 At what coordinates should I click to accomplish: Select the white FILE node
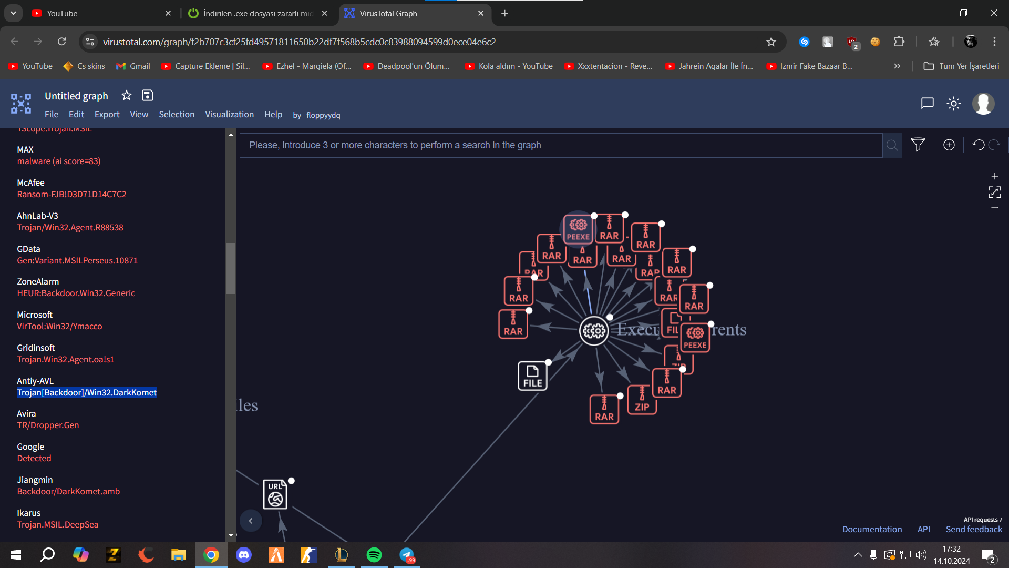click(x=532, y=376)
